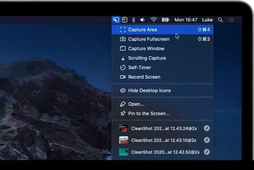Copy link for the 12.42.52 screenshot
Screen dimensions: 254x170
[207, 152]
